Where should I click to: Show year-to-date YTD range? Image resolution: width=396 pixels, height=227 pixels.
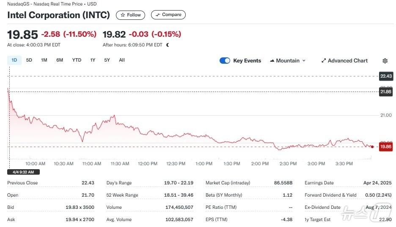point(77,60)
